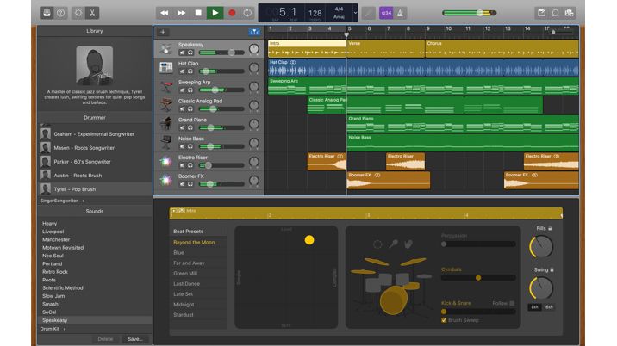Select the Boomer FX track icon
The width and height of the screenshot is (617, 346).
166,180
